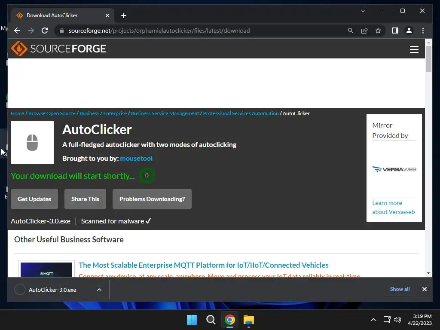Open the Business breadcrumb link

(89, 113)
